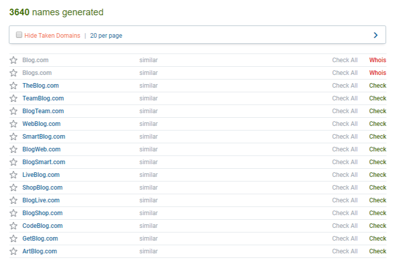Screen dimensions: 398x260
Task: Open Whois for Blog.com
Action: pyautogui.click(x=378, y=60)
